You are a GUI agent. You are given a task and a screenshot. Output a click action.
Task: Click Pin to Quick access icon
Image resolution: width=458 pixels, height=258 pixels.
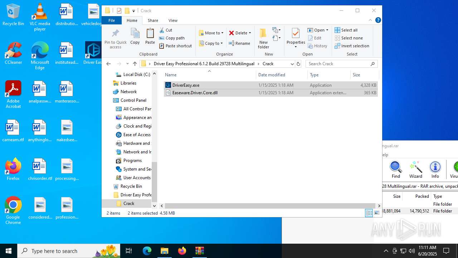pyautogui.click(x=115, y=34)
